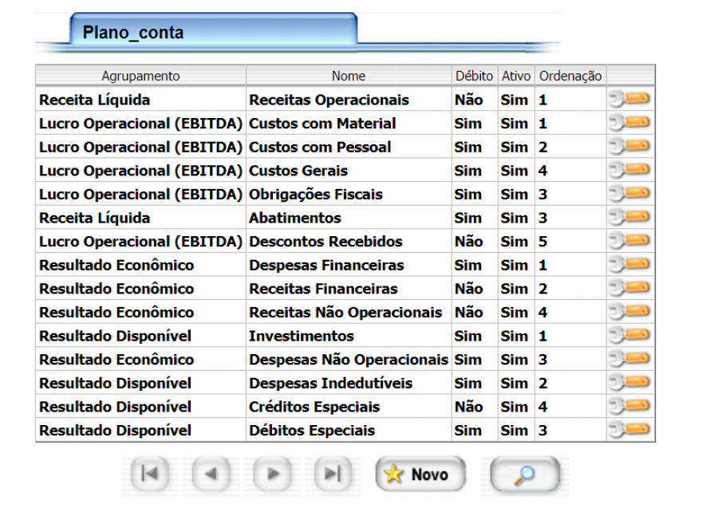The image size is (718, 516).
Task: Open edit icon on Investimentos row
Action: coord(629,336)
